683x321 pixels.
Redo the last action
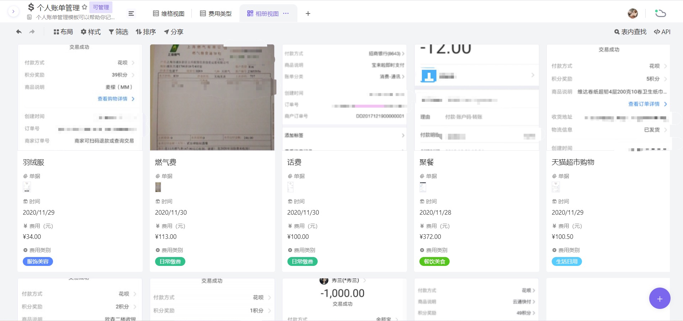click(32, 32)
